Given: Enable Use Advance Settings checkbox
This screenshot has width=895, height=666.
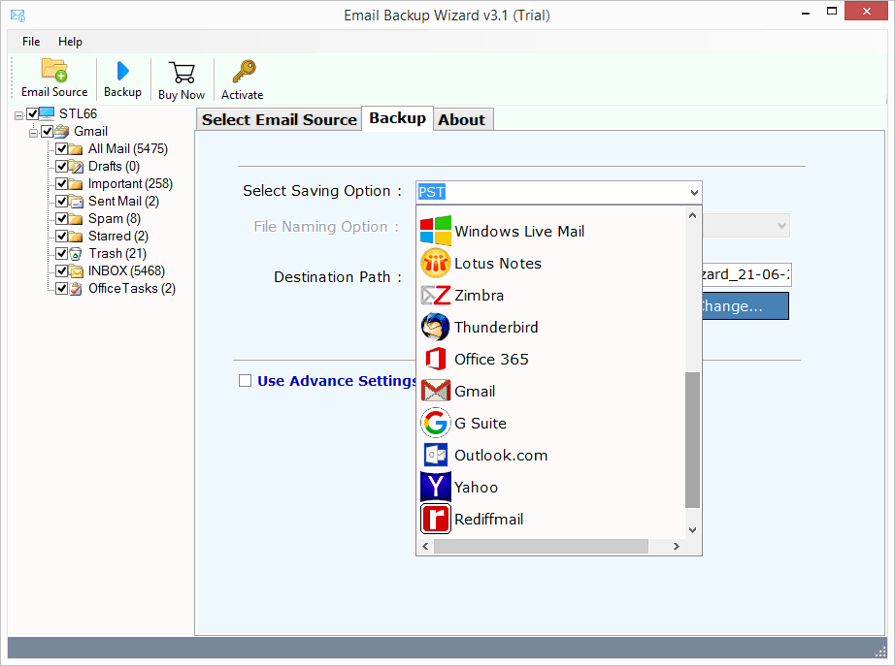Looking at the screenshot, I should click(x=245, y=380).
